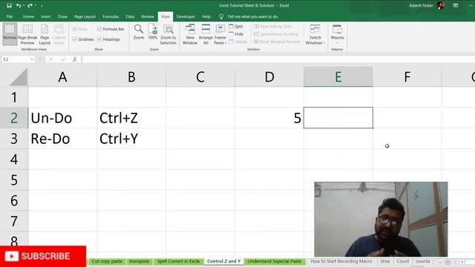
Task: Select column E header
Action: pos(338,77)
